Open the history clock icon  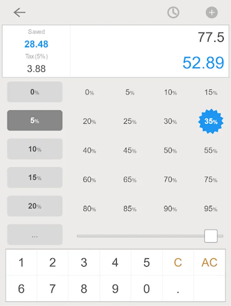pos(173,13)
